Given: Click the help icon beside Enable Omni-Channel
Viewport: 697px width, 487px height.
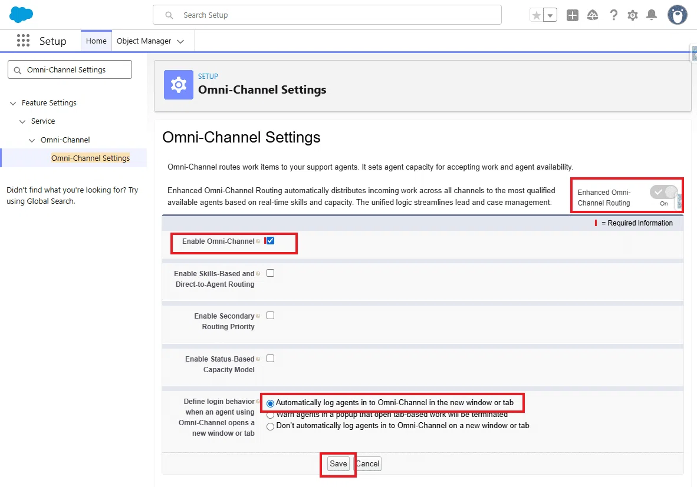Looking at the screenshot, I should click(258, 241).
